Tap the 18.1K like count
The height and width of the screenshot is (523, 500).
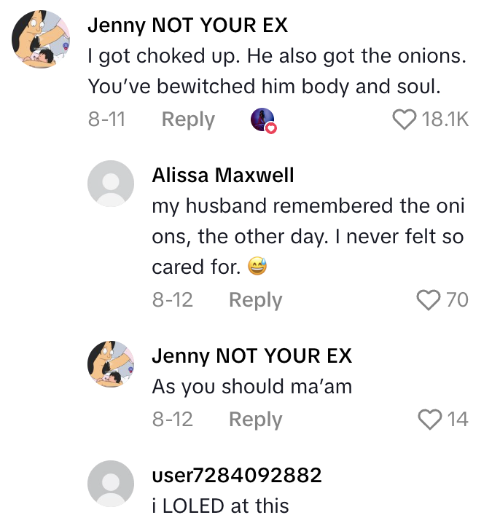445,119
